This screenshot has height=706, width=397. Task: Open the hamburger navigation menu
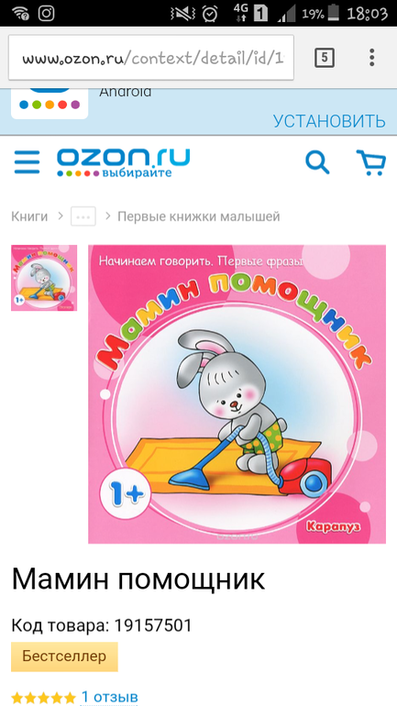(x=27, y=162)
